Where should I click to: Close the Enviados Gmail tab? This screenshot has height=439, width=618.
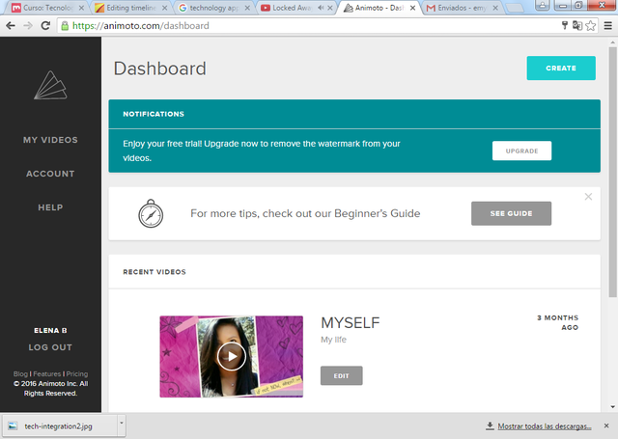point(495,8)
